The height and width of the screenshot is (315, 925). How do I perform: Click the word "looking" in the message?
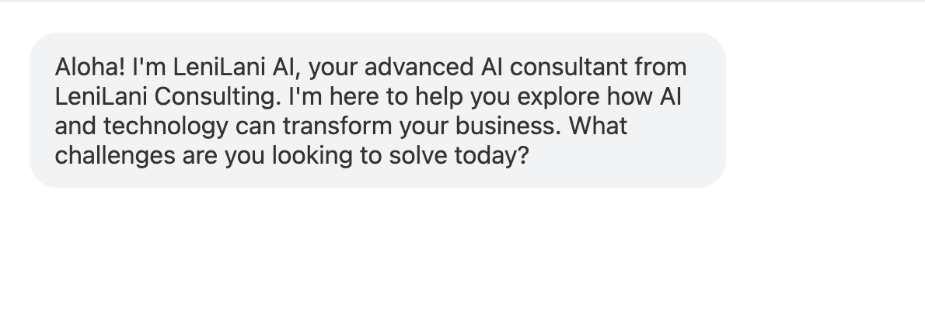pyautogui.click(x=310, y=155)
